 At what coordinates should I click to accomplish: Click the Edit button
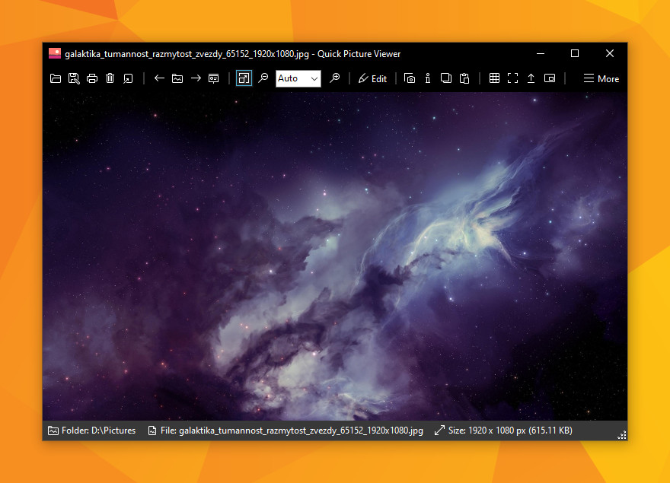pos(372,78)
